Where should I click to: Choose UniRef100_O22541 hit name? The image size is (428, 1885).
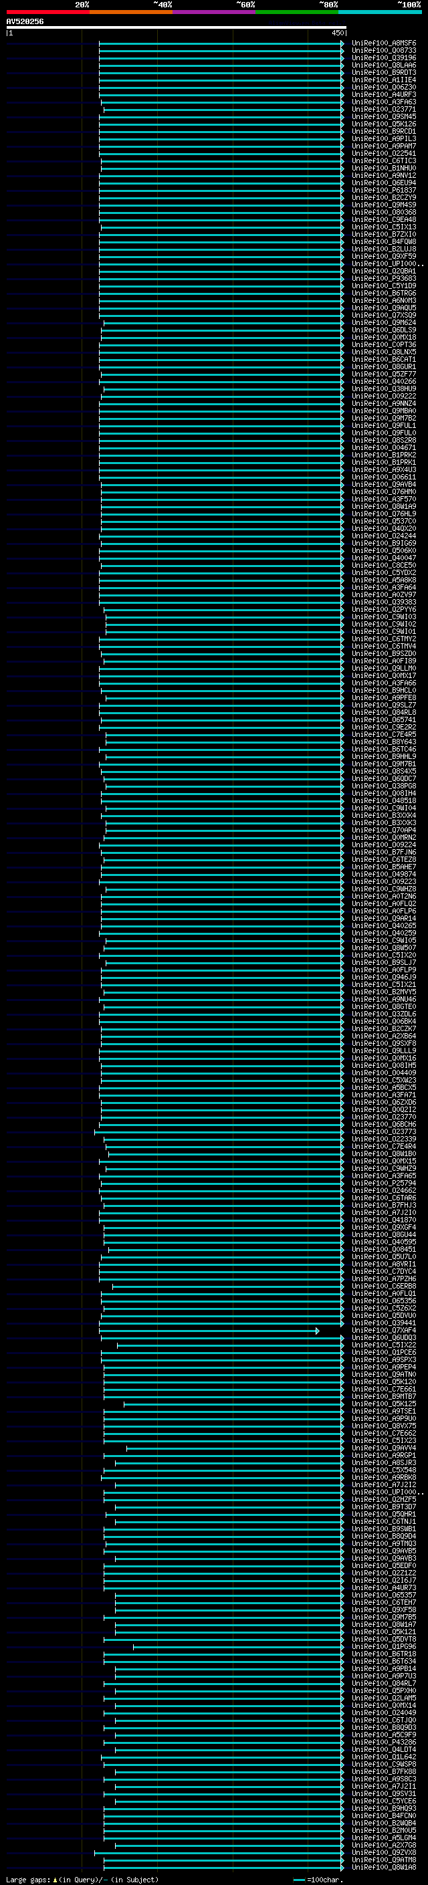tap(383, 153)
